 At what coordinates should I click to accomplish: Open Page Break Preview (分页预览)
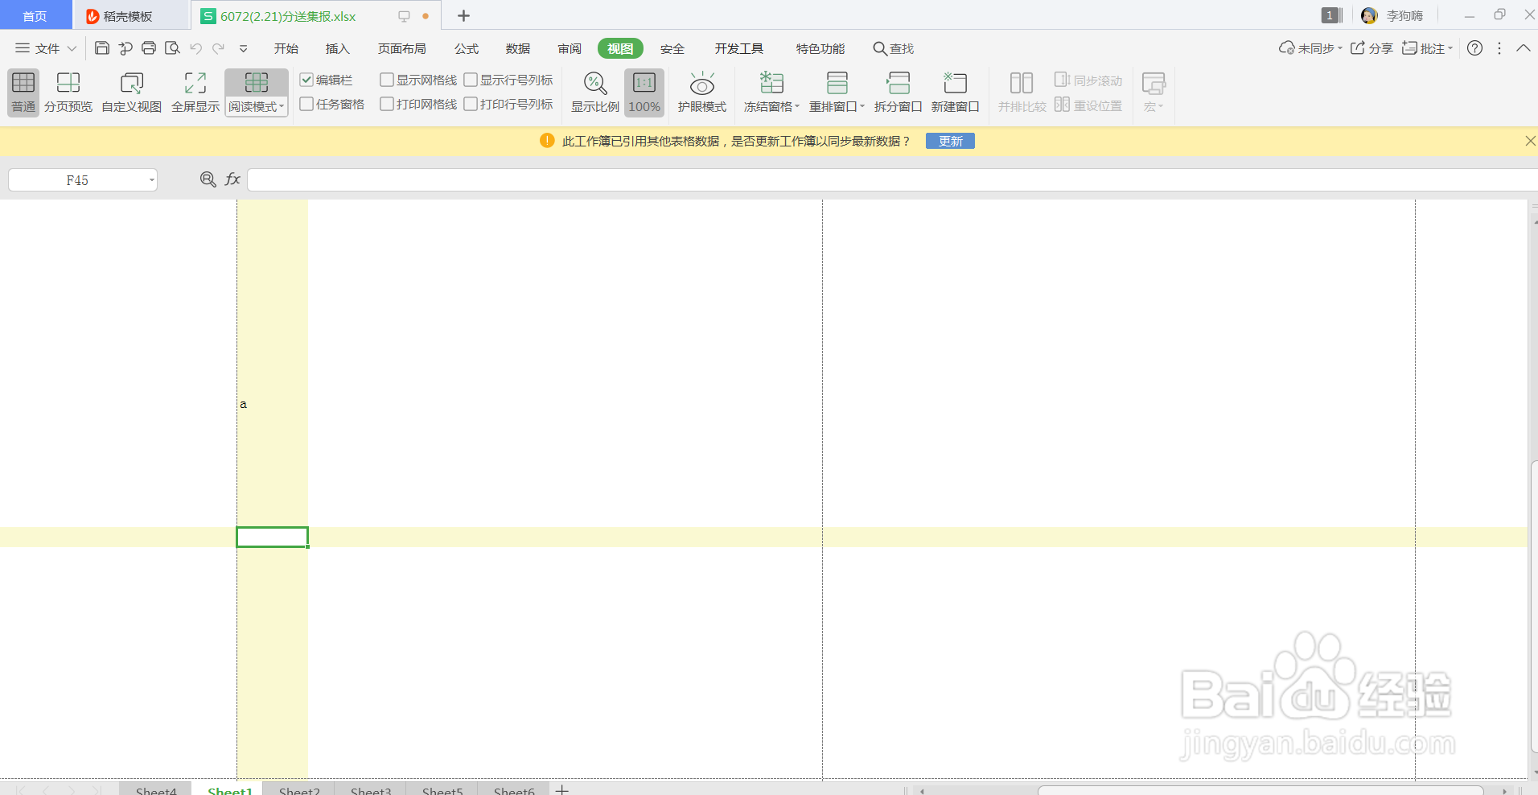(68, 92)
